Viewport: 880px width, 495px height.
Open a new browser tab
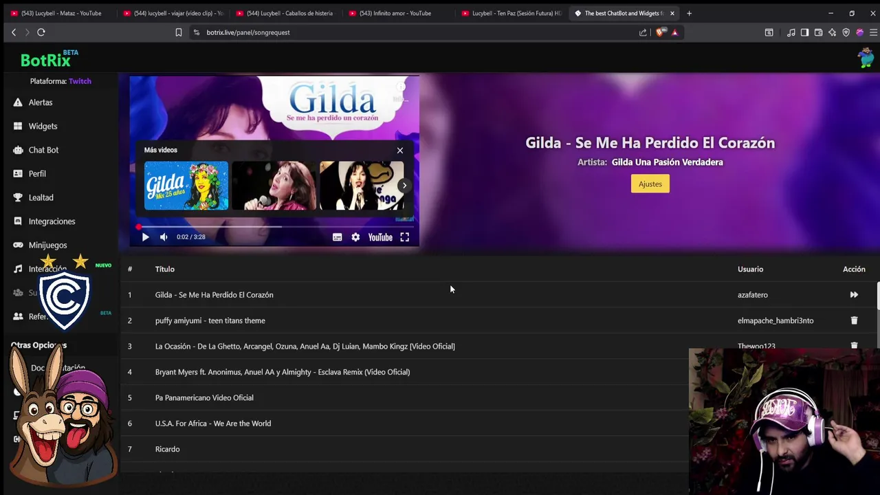point(689,13)
